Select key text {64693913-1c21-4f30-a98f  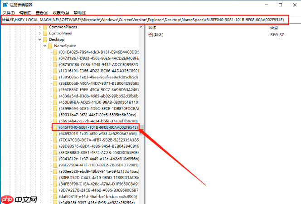[98, 134]
